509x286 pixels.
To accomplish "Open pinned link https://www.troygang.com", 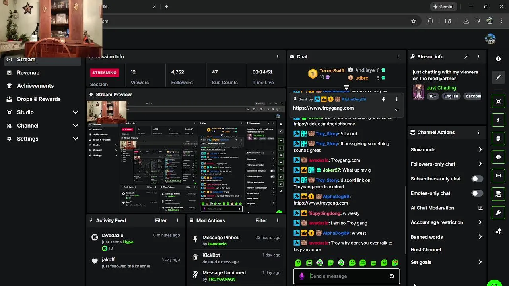I will pos(323,108).
